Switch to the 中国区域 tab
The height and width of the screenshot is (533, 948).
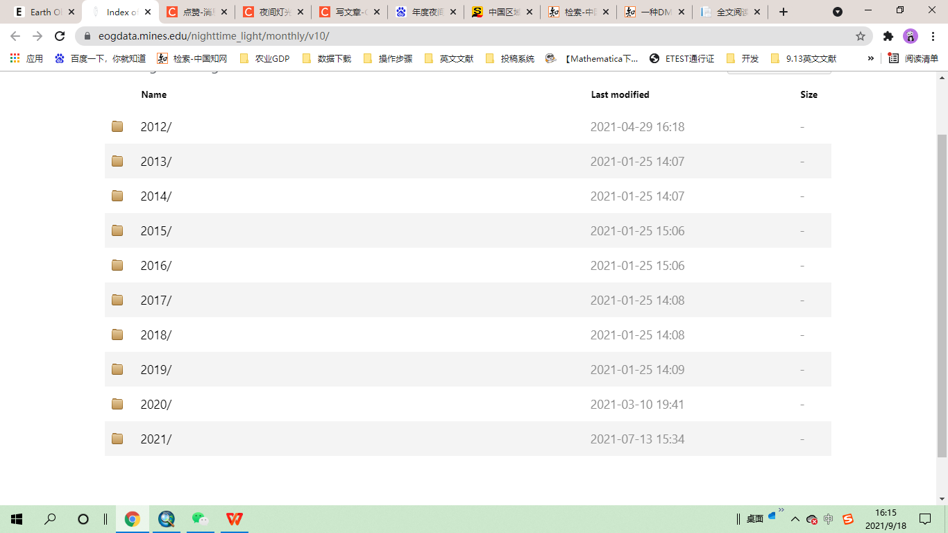point(502,12)
